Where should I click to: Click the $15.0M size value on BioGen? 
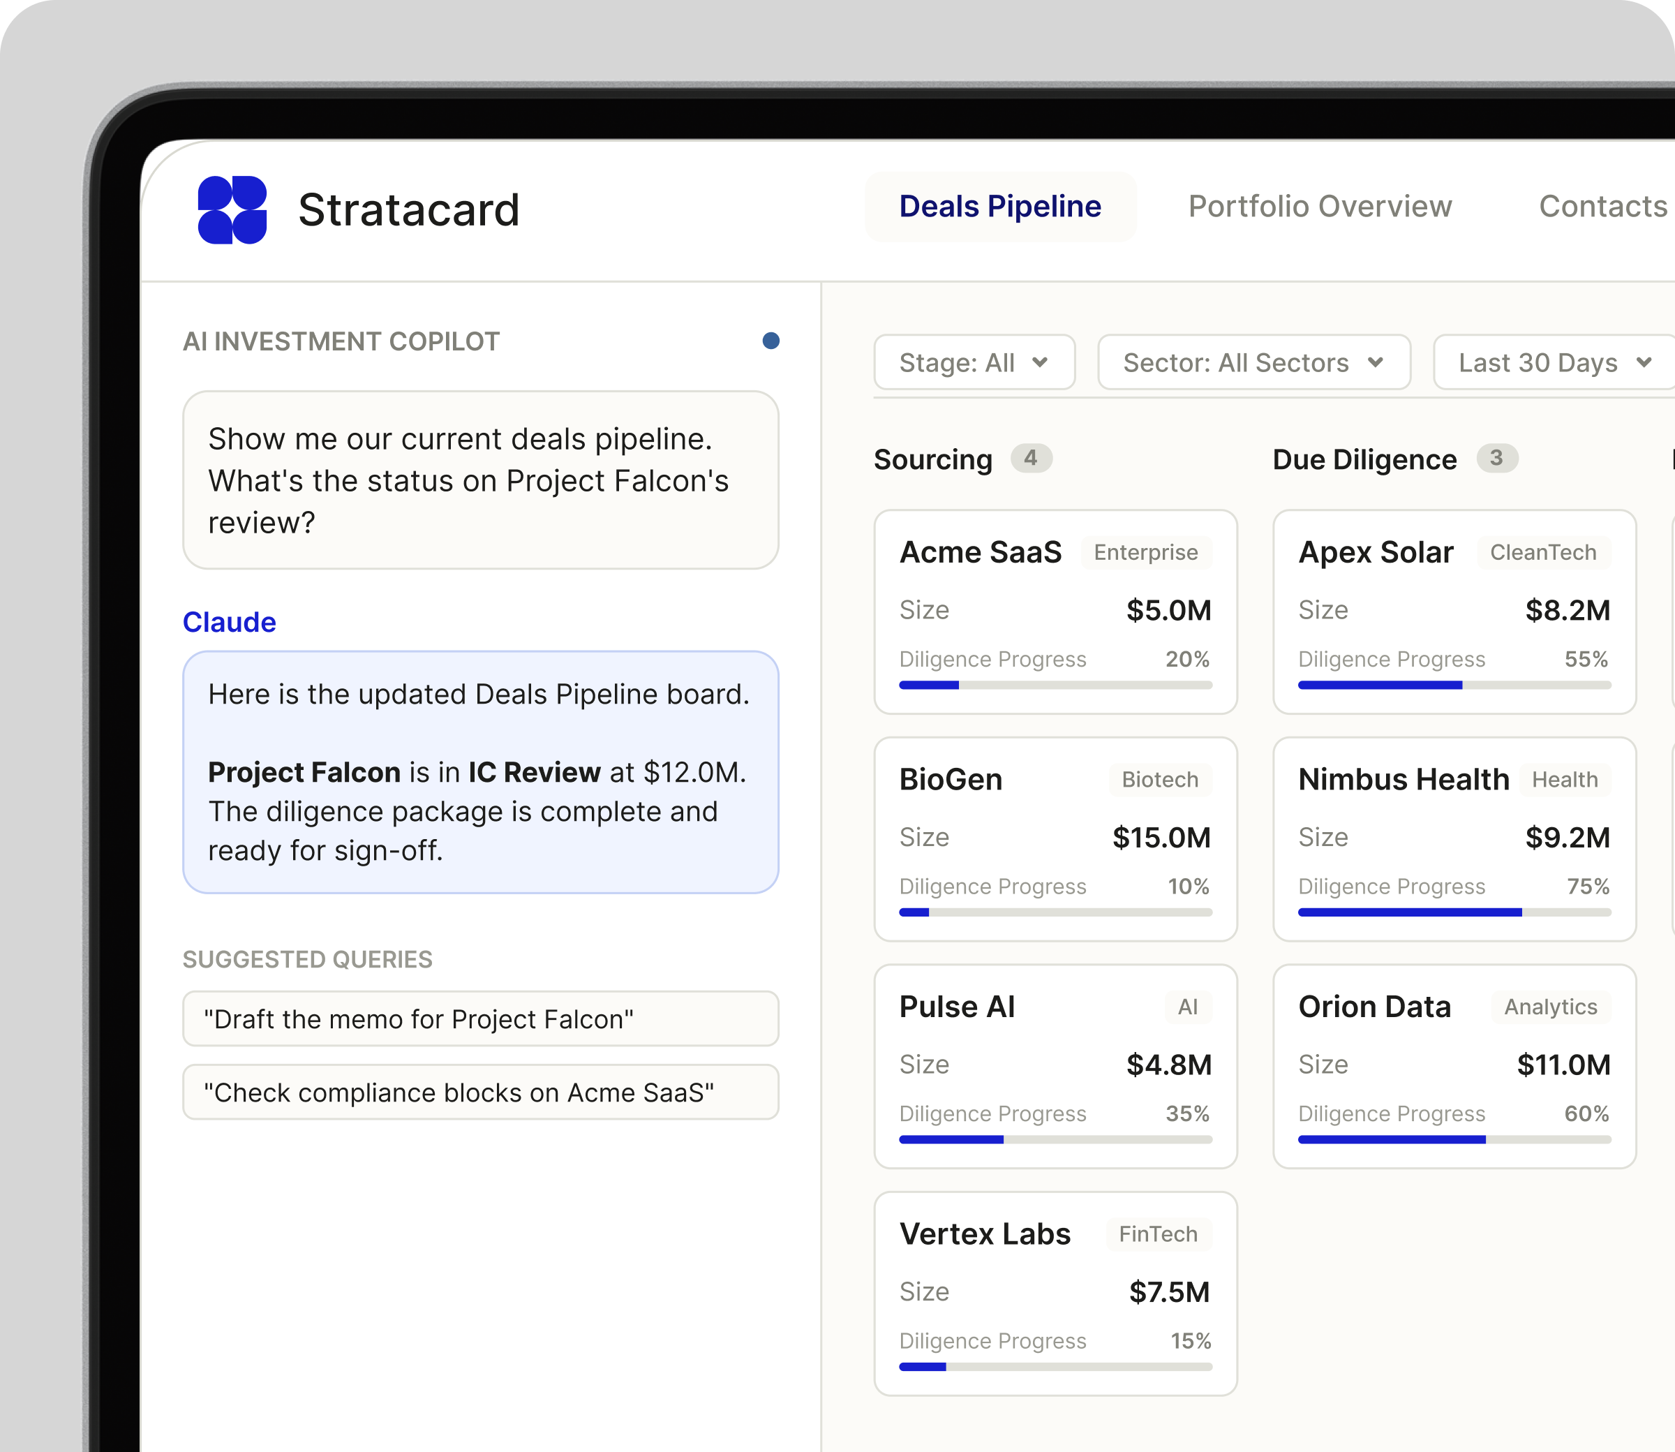pyautogui.click(x=1161, y=837)
